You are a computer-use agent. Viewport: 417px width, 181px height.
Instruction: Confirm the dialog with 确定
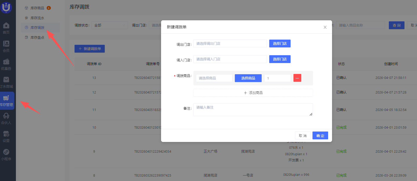click(x=320, y=136)
